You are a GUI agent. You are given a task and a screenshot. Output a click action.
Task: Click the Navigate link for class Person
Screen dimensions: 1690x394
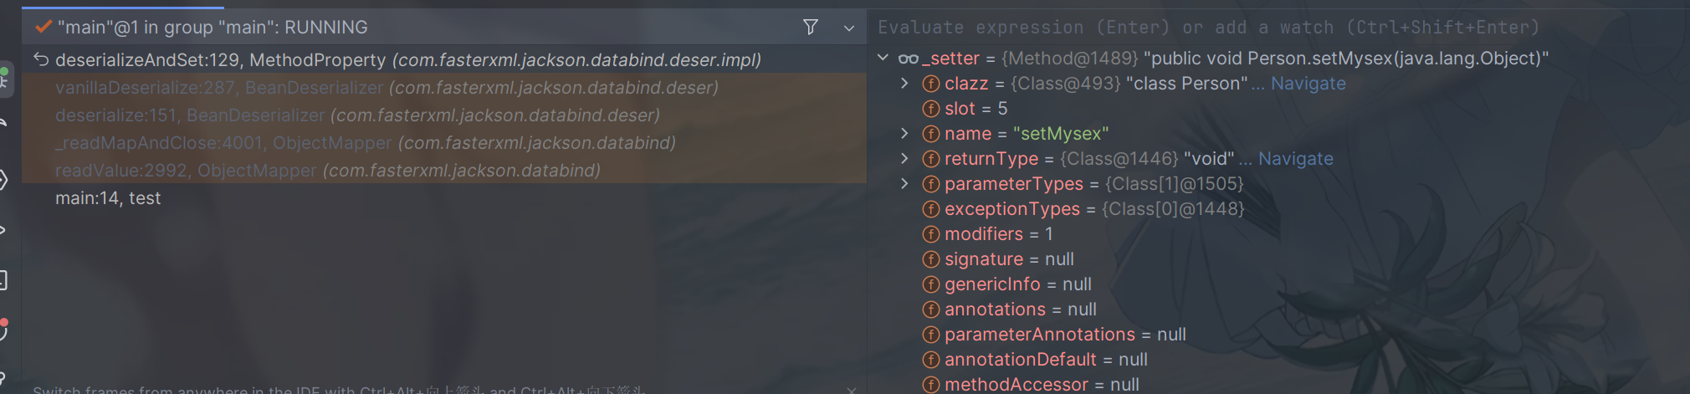[1308, 84]
